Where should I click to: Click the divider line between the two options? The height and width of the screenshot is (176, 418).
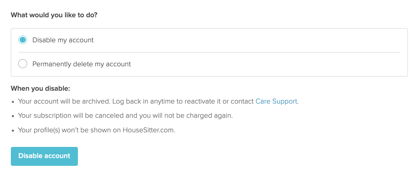pyautogui.click(x=209, y=52)
